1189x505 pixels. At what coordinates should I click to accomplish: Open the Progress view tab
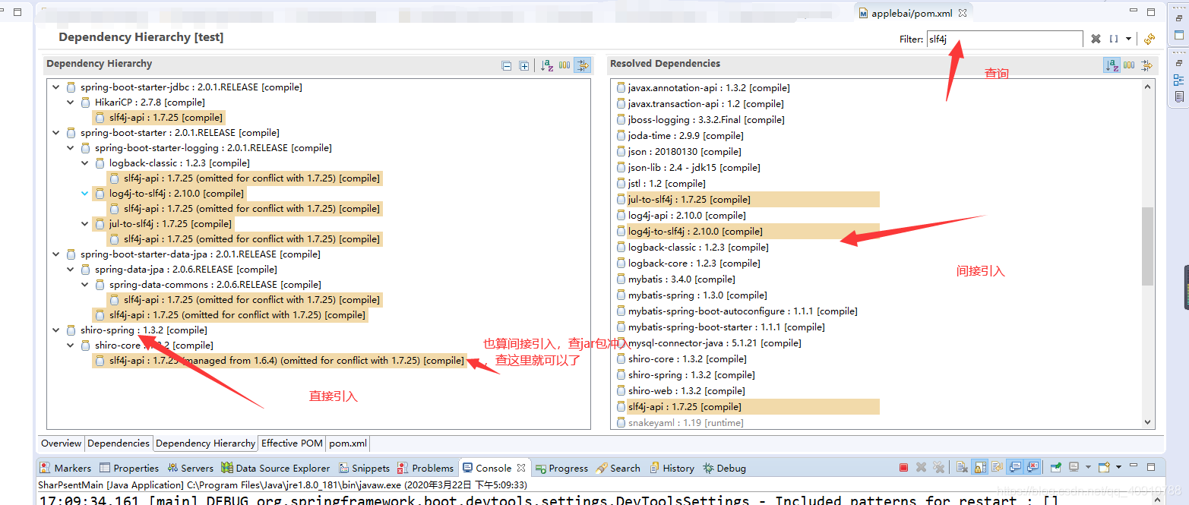coord(561,468)
